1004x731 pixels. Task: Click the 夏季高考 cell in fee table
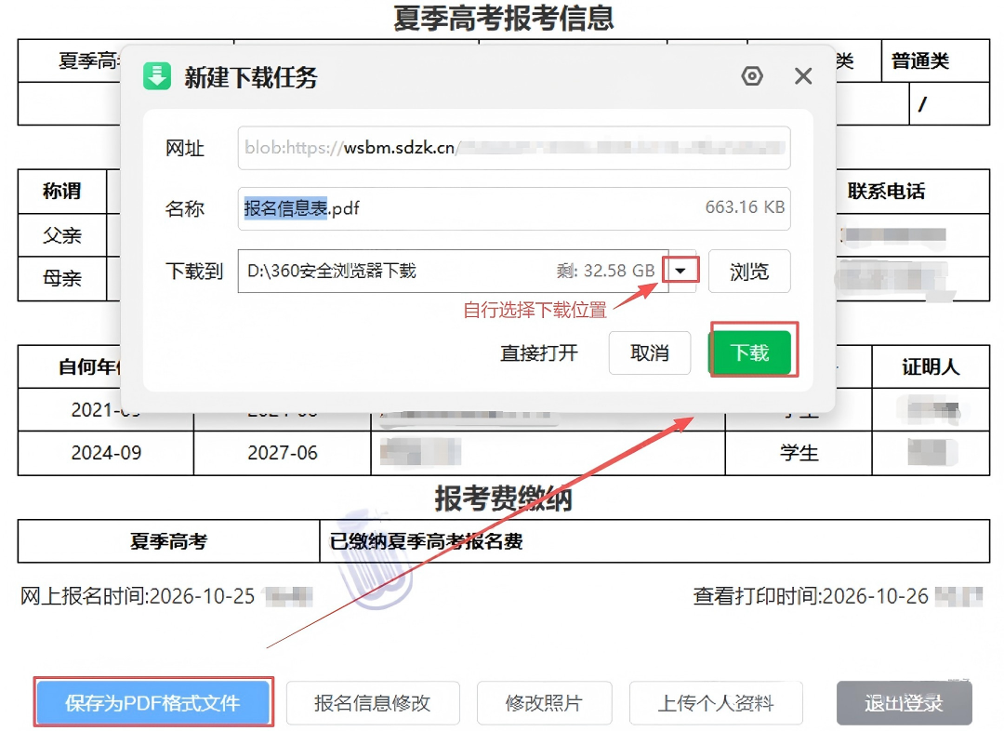(169, 541)
